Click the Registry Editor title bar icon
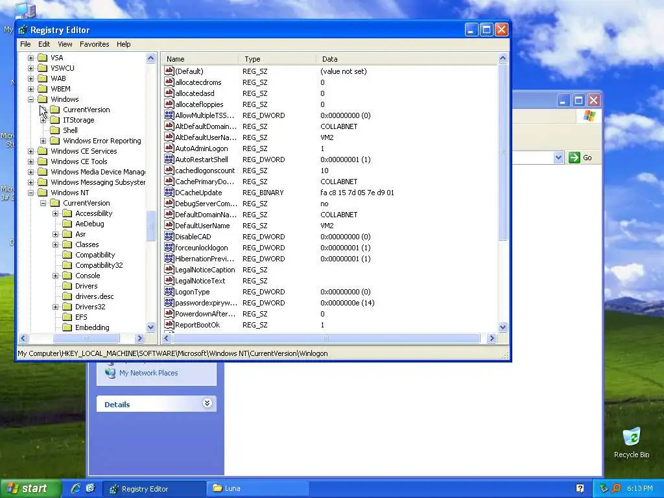Screen dimensions: 664x498 (23, 30)
